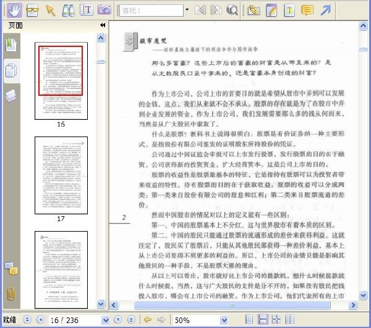Screen dimensions: 371x328
Task: Click the yellow previous view arrow
Action: click(148, 320)
